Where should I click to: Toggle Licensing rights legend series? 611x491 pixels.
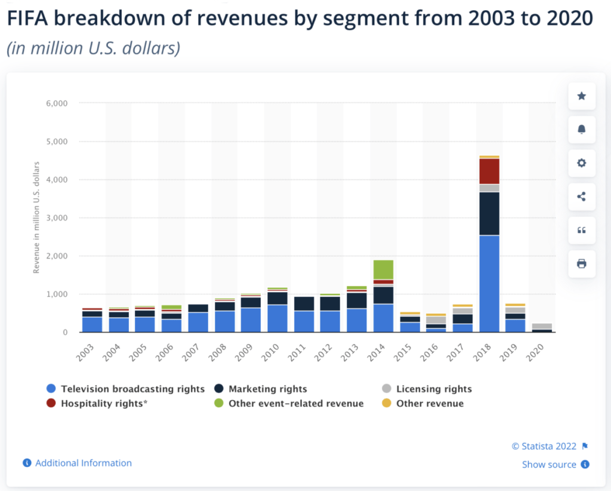click(427, 389)
